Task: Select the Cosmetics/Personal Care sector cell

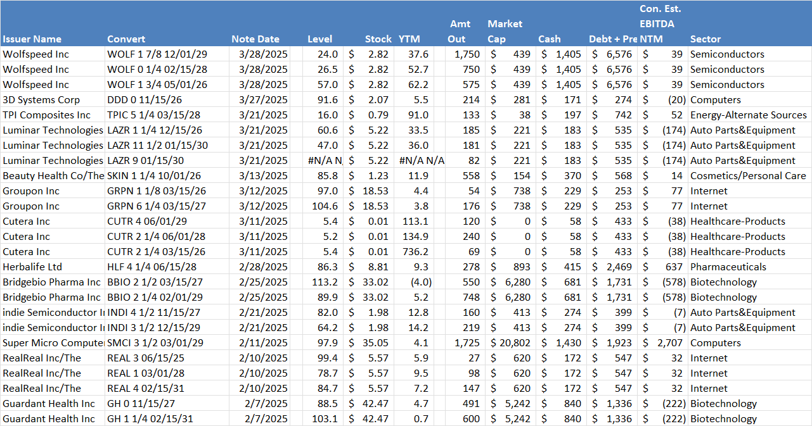Action: tap(748, 175)
